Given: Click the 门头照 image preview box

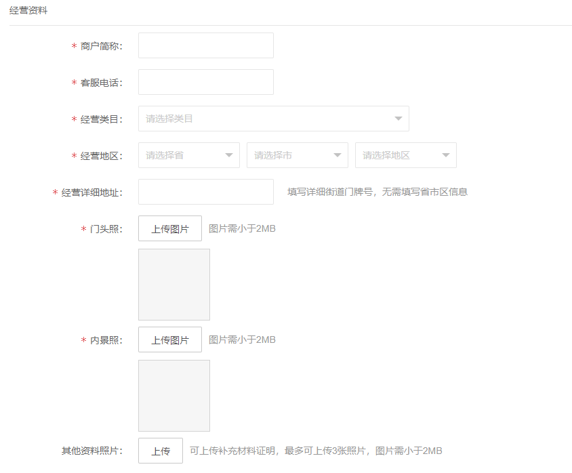Looking at the screenshot, I should click(174, 285).
